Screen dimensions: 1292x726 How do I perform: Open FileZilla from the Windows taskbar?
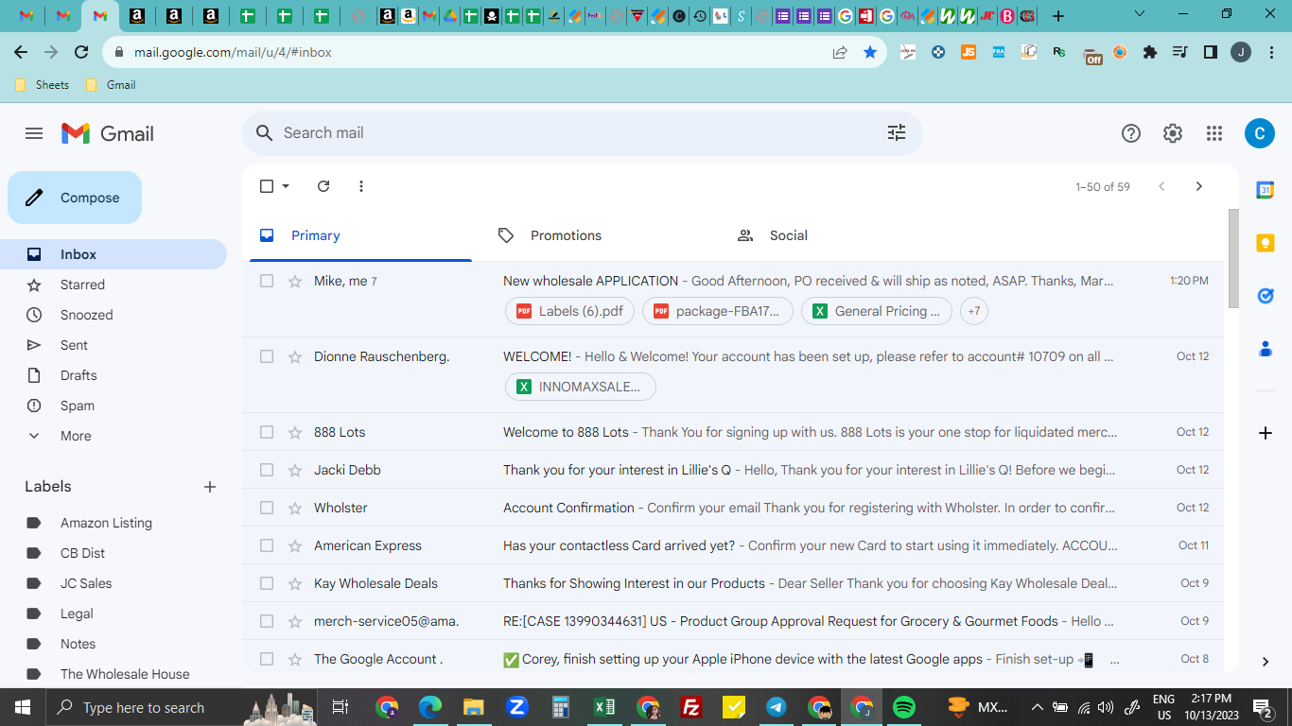pyautogui.click(x=691, y=707)
